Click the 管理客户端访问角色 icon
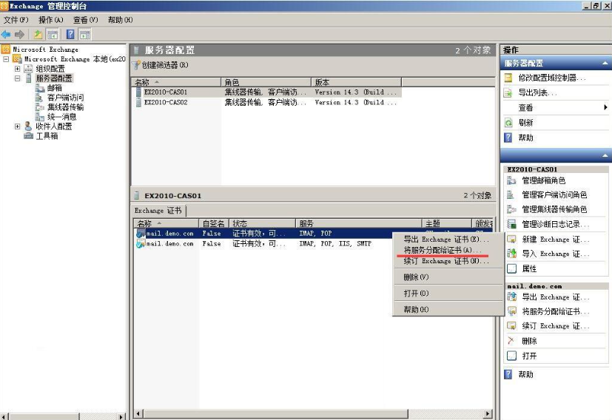Screen dimensions: 612x420 click(511, 194)
